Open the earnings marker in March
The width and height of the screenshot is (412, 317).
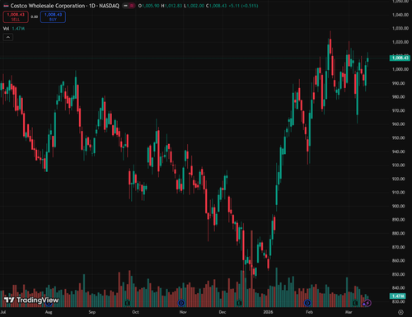click(355, 303)
